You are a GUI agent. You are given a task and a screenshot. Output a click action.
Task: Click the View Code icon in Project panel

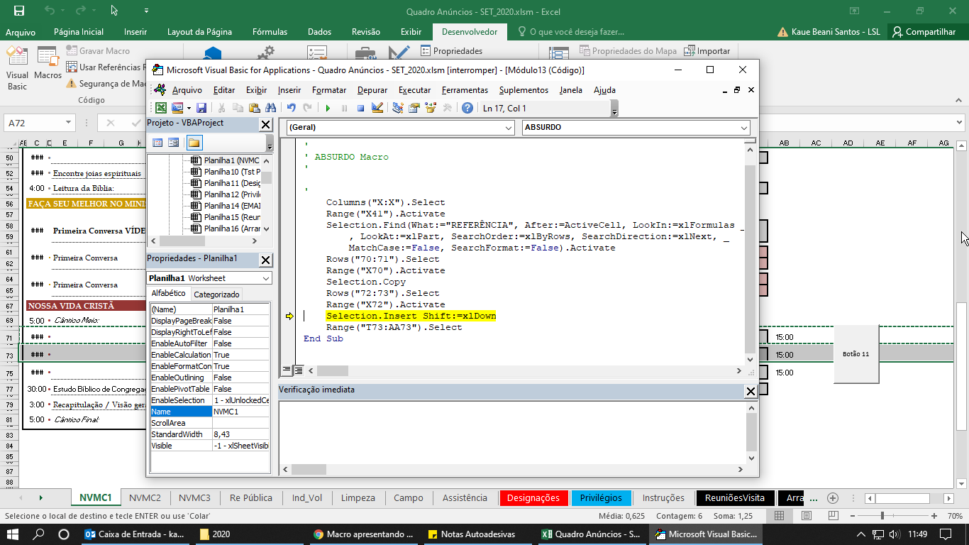click(x=157, y=143)
